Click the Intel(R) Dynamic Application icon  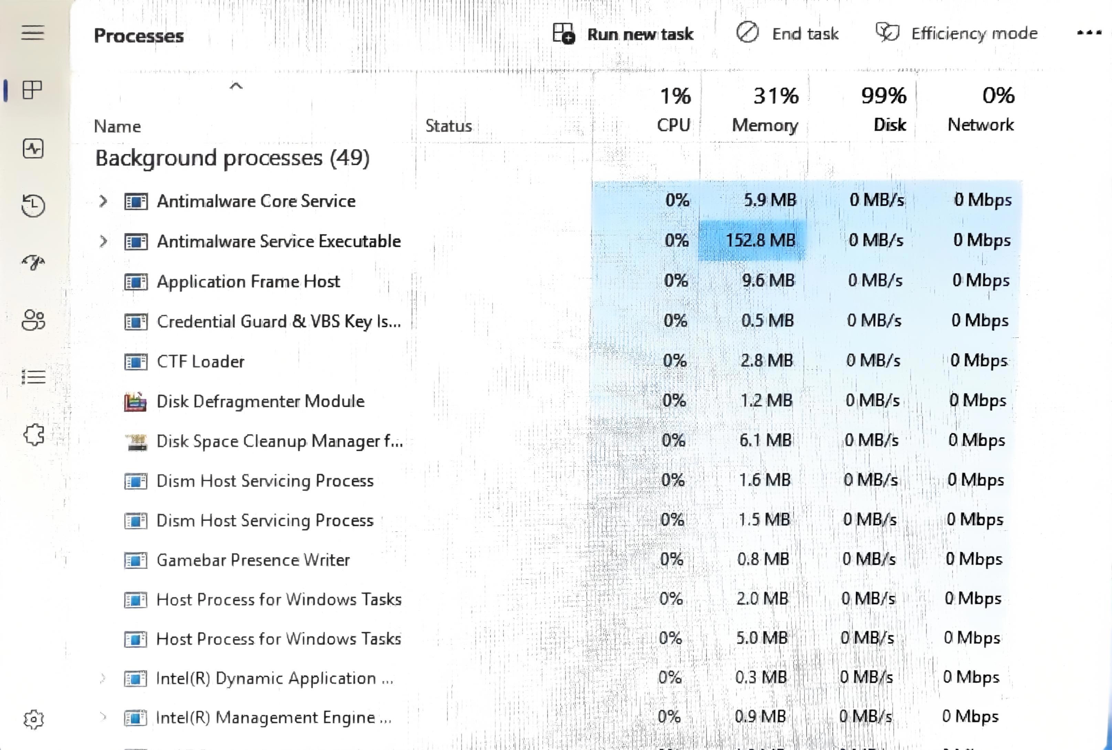pos(135,678)
